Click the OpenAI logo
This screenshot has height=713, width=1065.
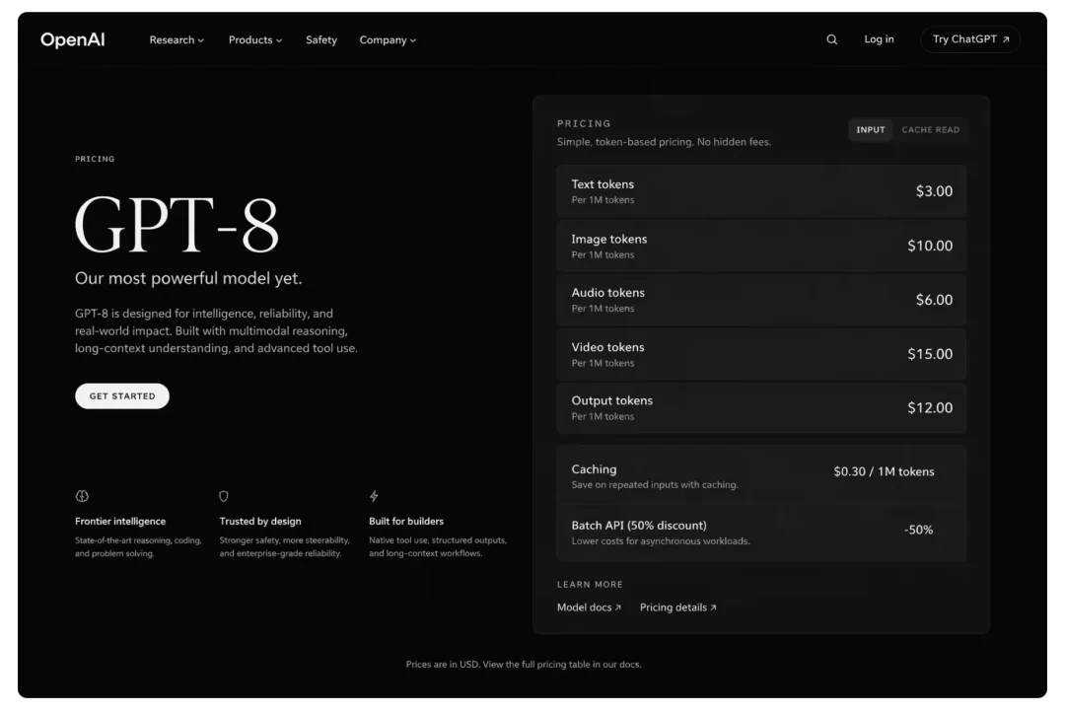point(73,40)
